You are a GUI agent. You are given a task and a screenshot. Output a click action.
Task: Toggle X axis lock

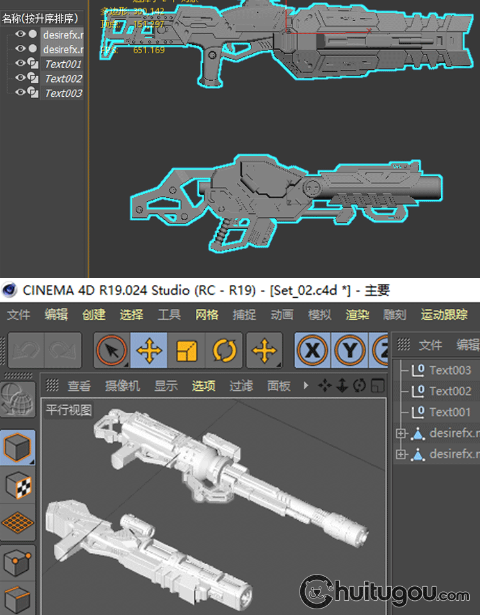[x=314, y=351]
